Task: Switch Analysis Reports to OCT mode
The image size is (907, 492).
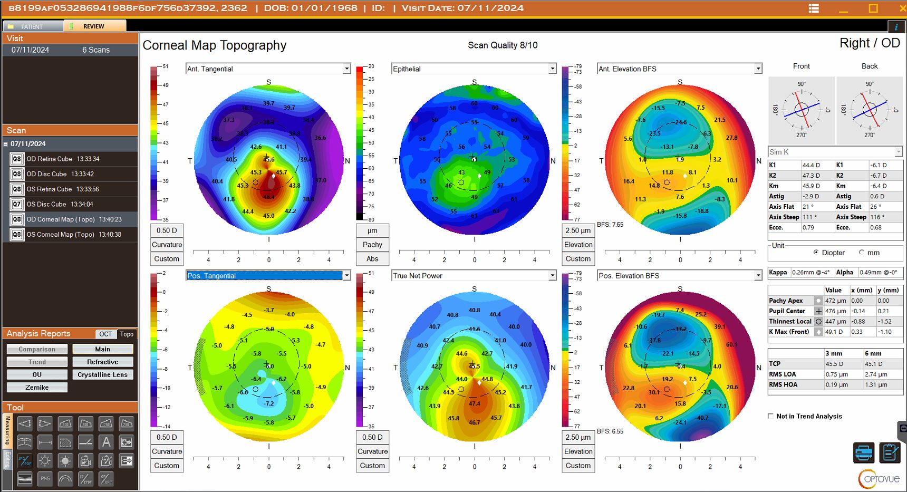Action: (105, 334)
